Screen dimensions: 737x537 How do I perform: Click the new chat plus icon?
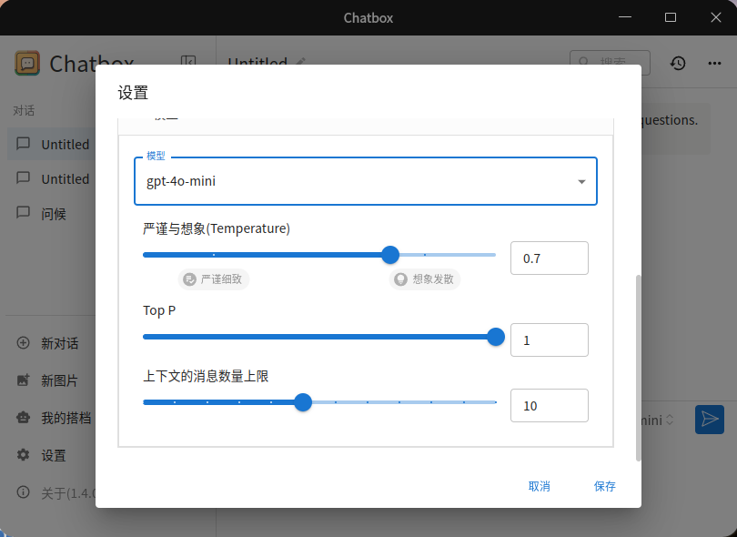[x=23, y=343]
